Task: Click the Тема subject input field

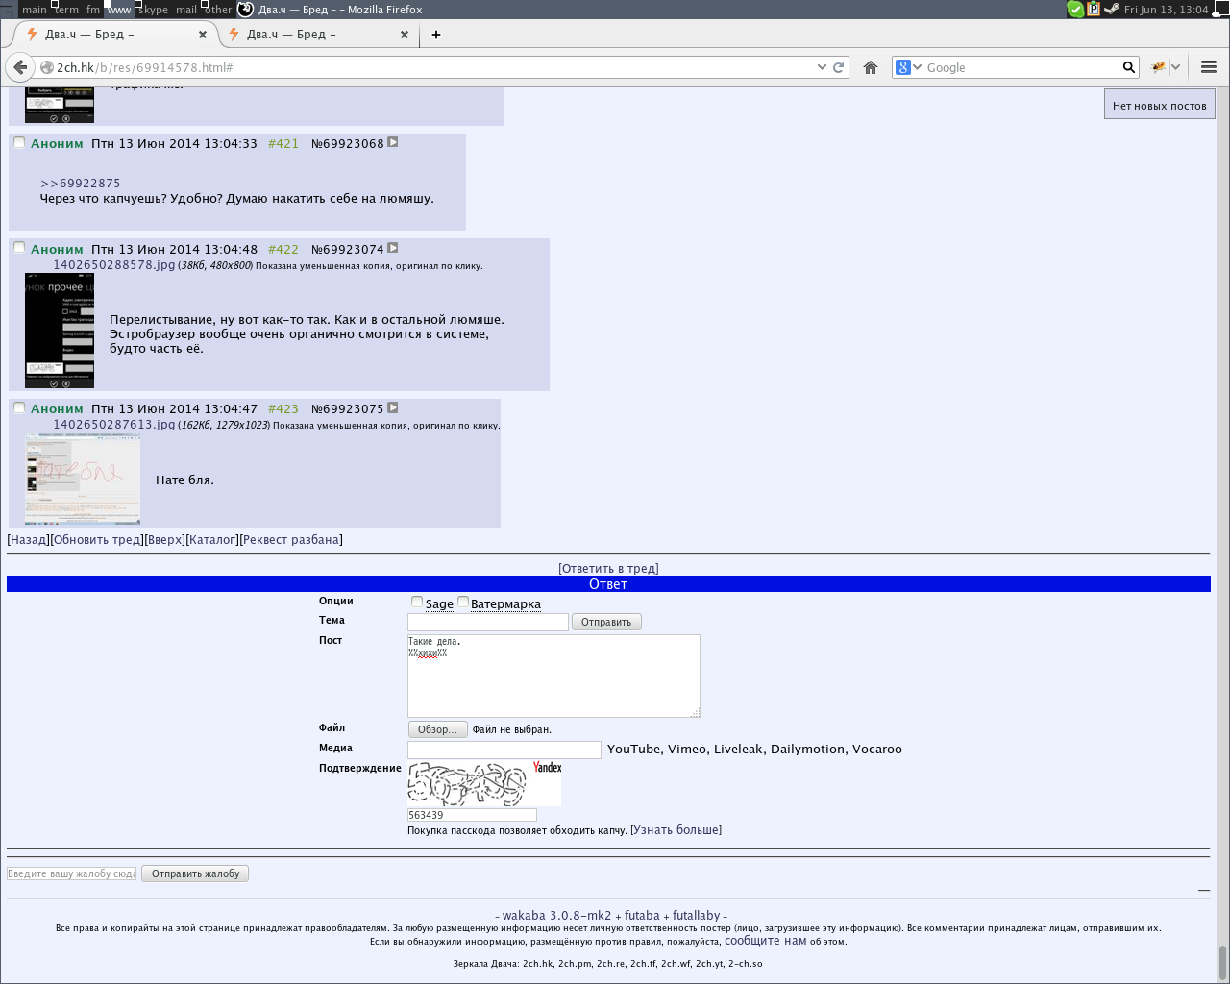Action: click(488, 622)
